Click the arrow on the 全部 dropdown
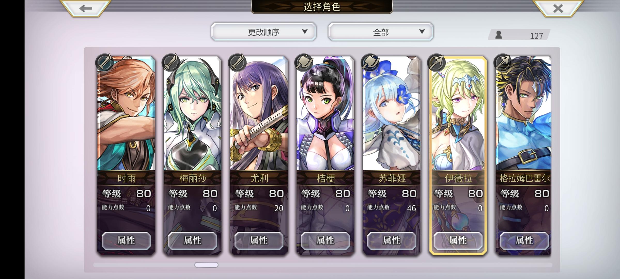This screenshot has height=279, width=620. (x=422, y=32)
